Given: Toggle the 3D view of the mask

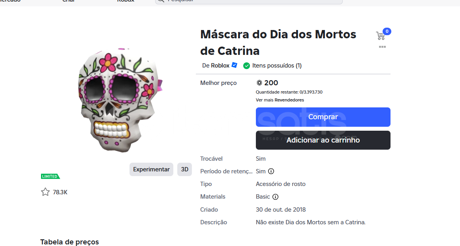Looking at the screenshot, I should 184,169.
